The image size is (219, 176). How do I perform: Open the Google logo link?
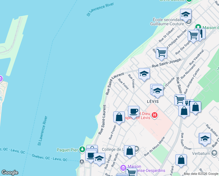click(10, 172)
